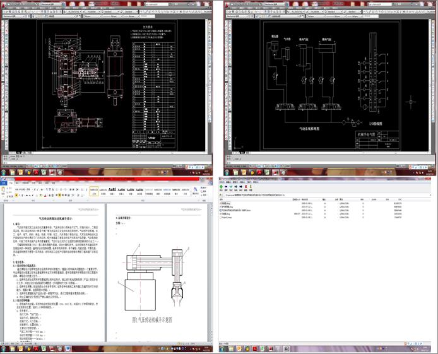Open the Tools (工具) menu in 7-Zip

pyautogui.click(x=248, y=183)
